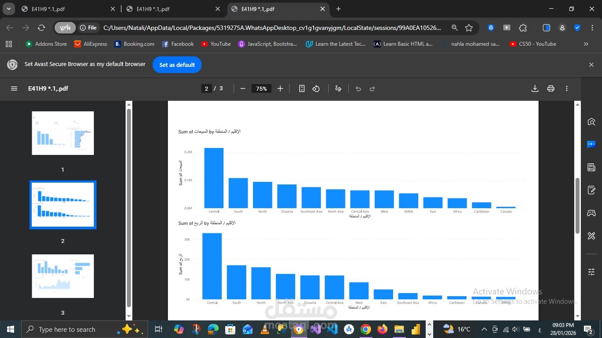Undo the last annotation

(358, 88)
